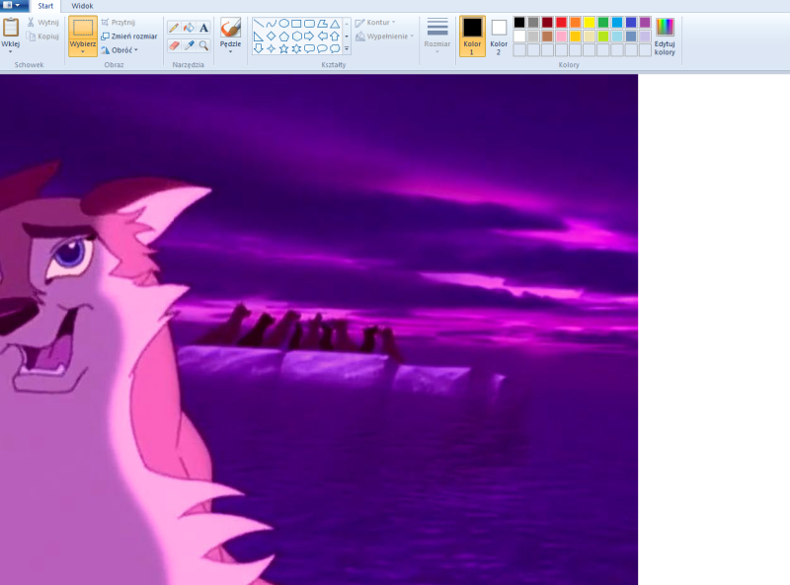Click the Pędzle brush icon
This screenshot has height=585, width=790.
click(x=231, y=28)
